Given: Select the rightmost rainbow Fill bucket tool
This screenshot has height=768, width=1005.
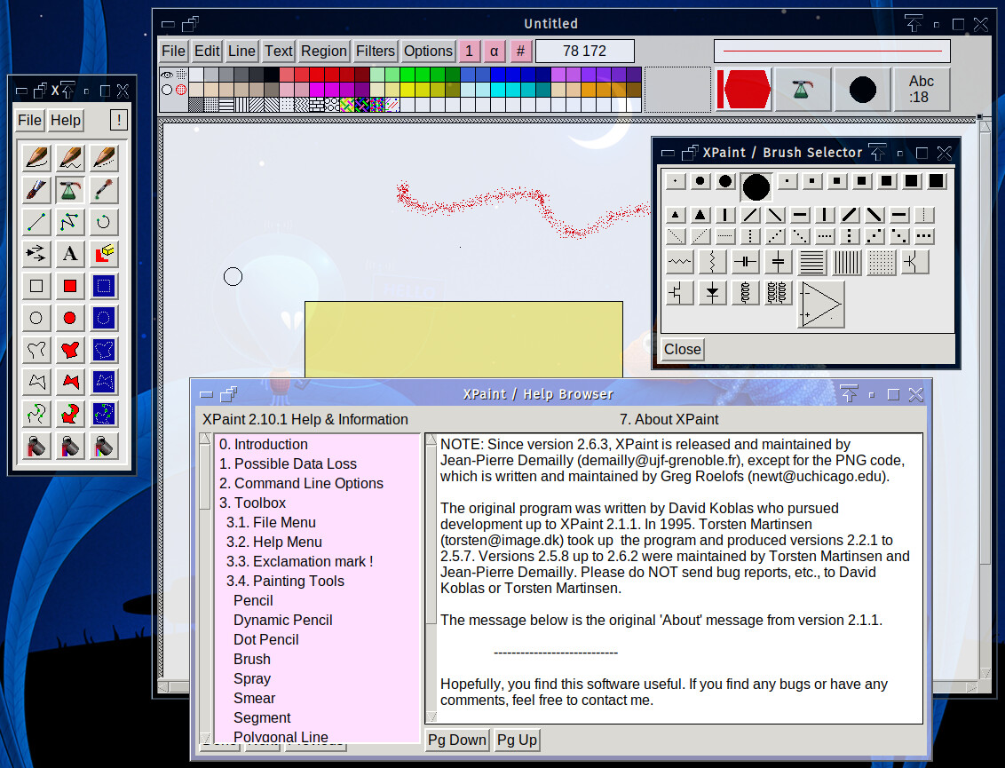Looking at the screenshot, I should pos(103,447).
